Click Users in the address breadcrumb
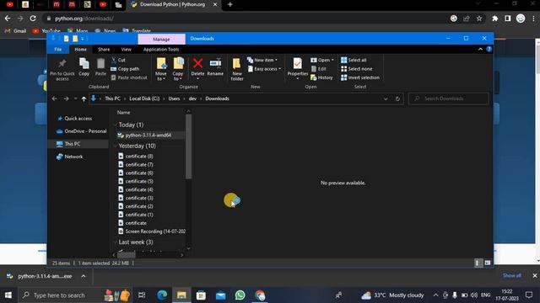540x303 pixels. point(174,98)
